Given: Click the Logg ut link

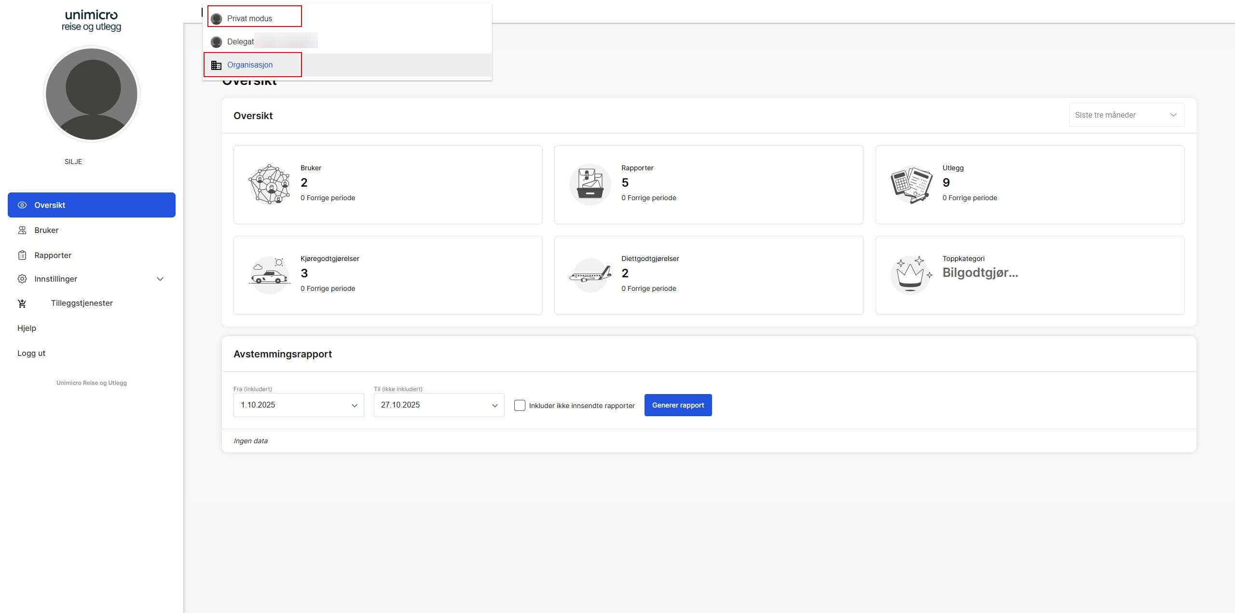Looking at the screenshot, I should pyautogui.click(x=31, y=353).
